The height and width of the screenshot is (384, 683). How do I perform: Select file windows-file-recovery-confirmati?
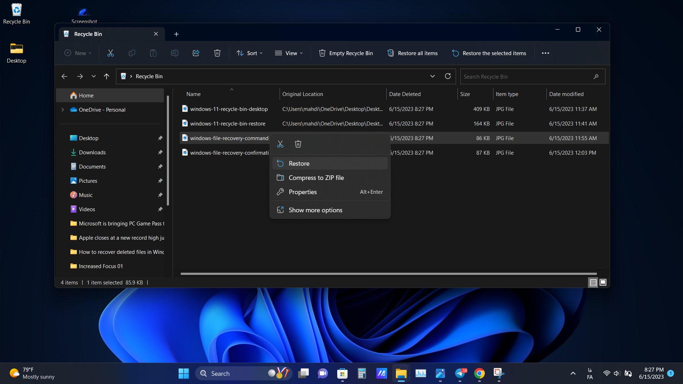(x=229, y=153)
